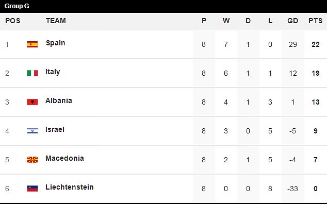Viewport: 327px width, 204px height.
Task: Click Spain's 22 points value
Action: pyautogui.click(x=316, y=44)
